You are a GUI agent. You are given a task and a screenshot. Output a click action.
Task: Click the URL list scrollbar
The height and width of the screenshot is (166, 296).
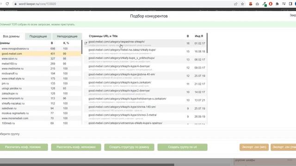(x=207, y=43)
